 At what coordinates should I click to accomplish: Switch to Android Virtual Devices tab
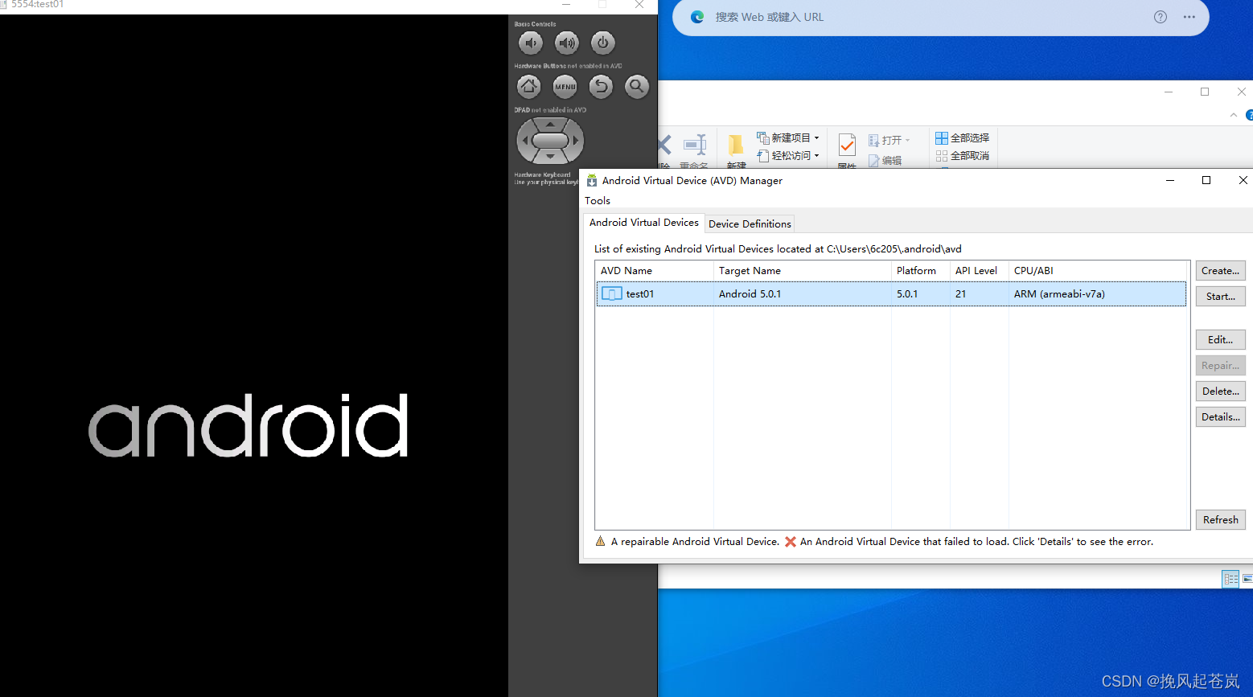coord(644,223)
